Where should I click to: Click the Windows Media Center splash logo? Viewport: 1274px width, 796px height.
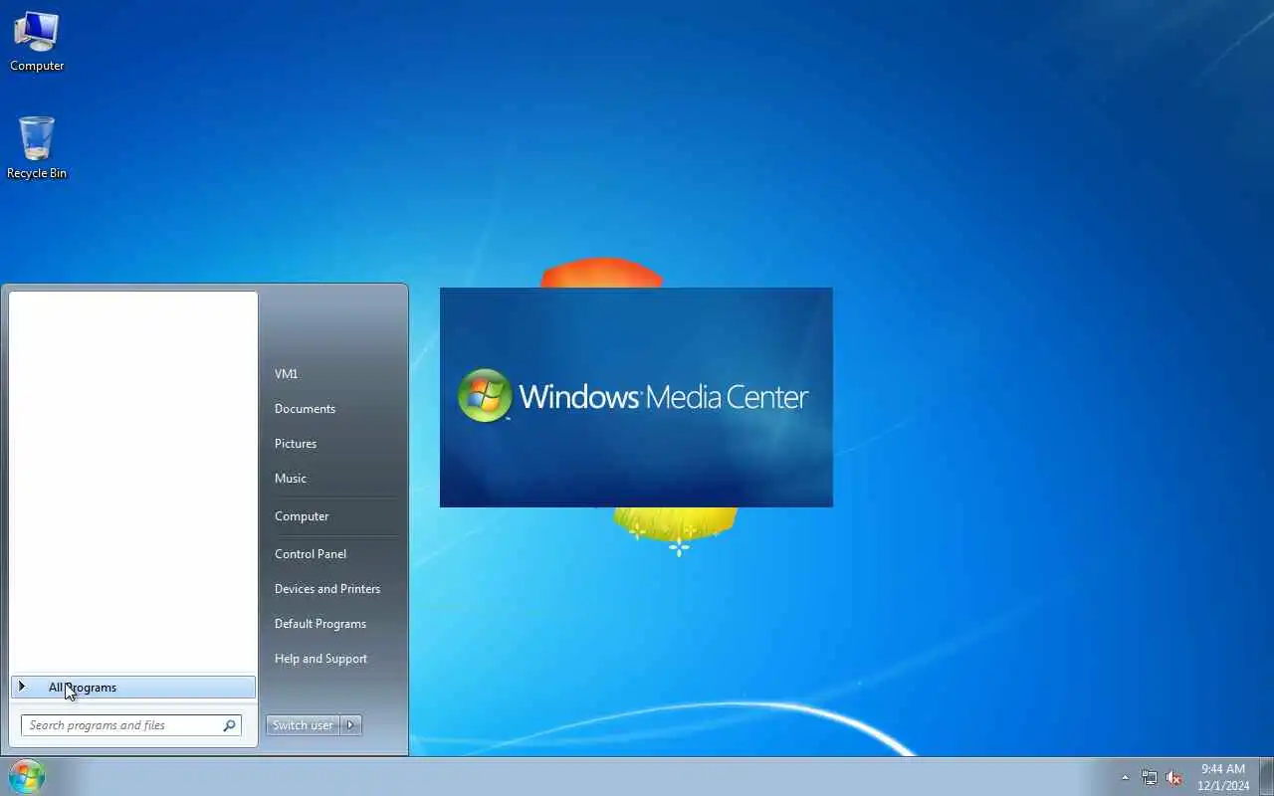[x=636, y=397]
